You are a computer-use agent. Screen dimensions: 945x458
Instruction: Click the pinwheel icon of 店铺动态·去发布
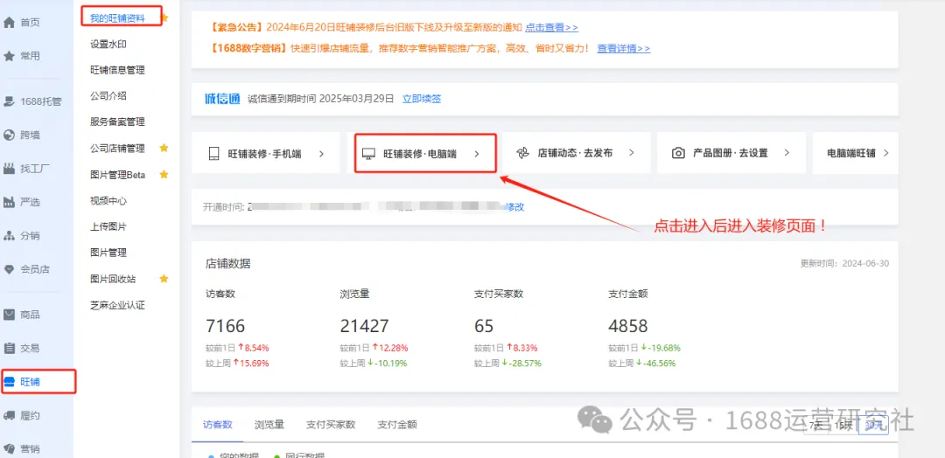(523, 154)
